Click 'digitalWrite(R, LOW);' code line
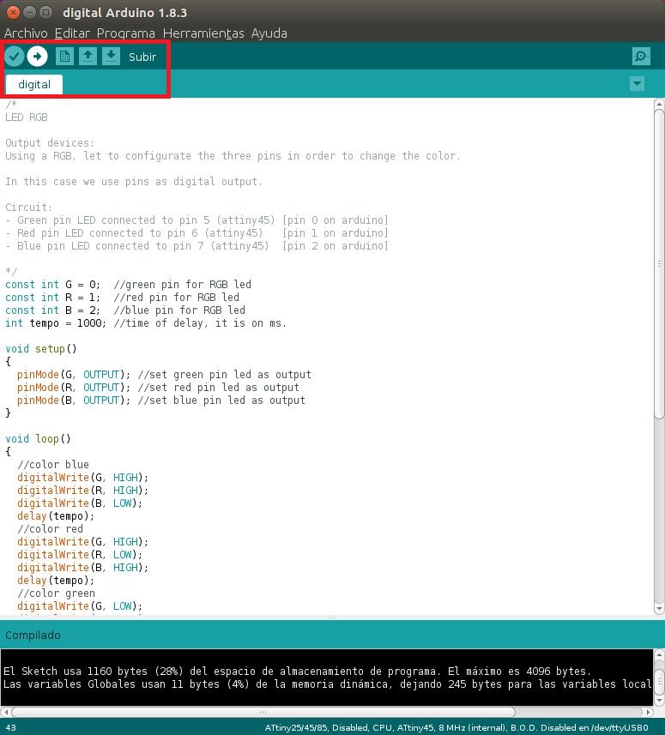The width and height of the screenshot is (665, 735). point(80,555)
